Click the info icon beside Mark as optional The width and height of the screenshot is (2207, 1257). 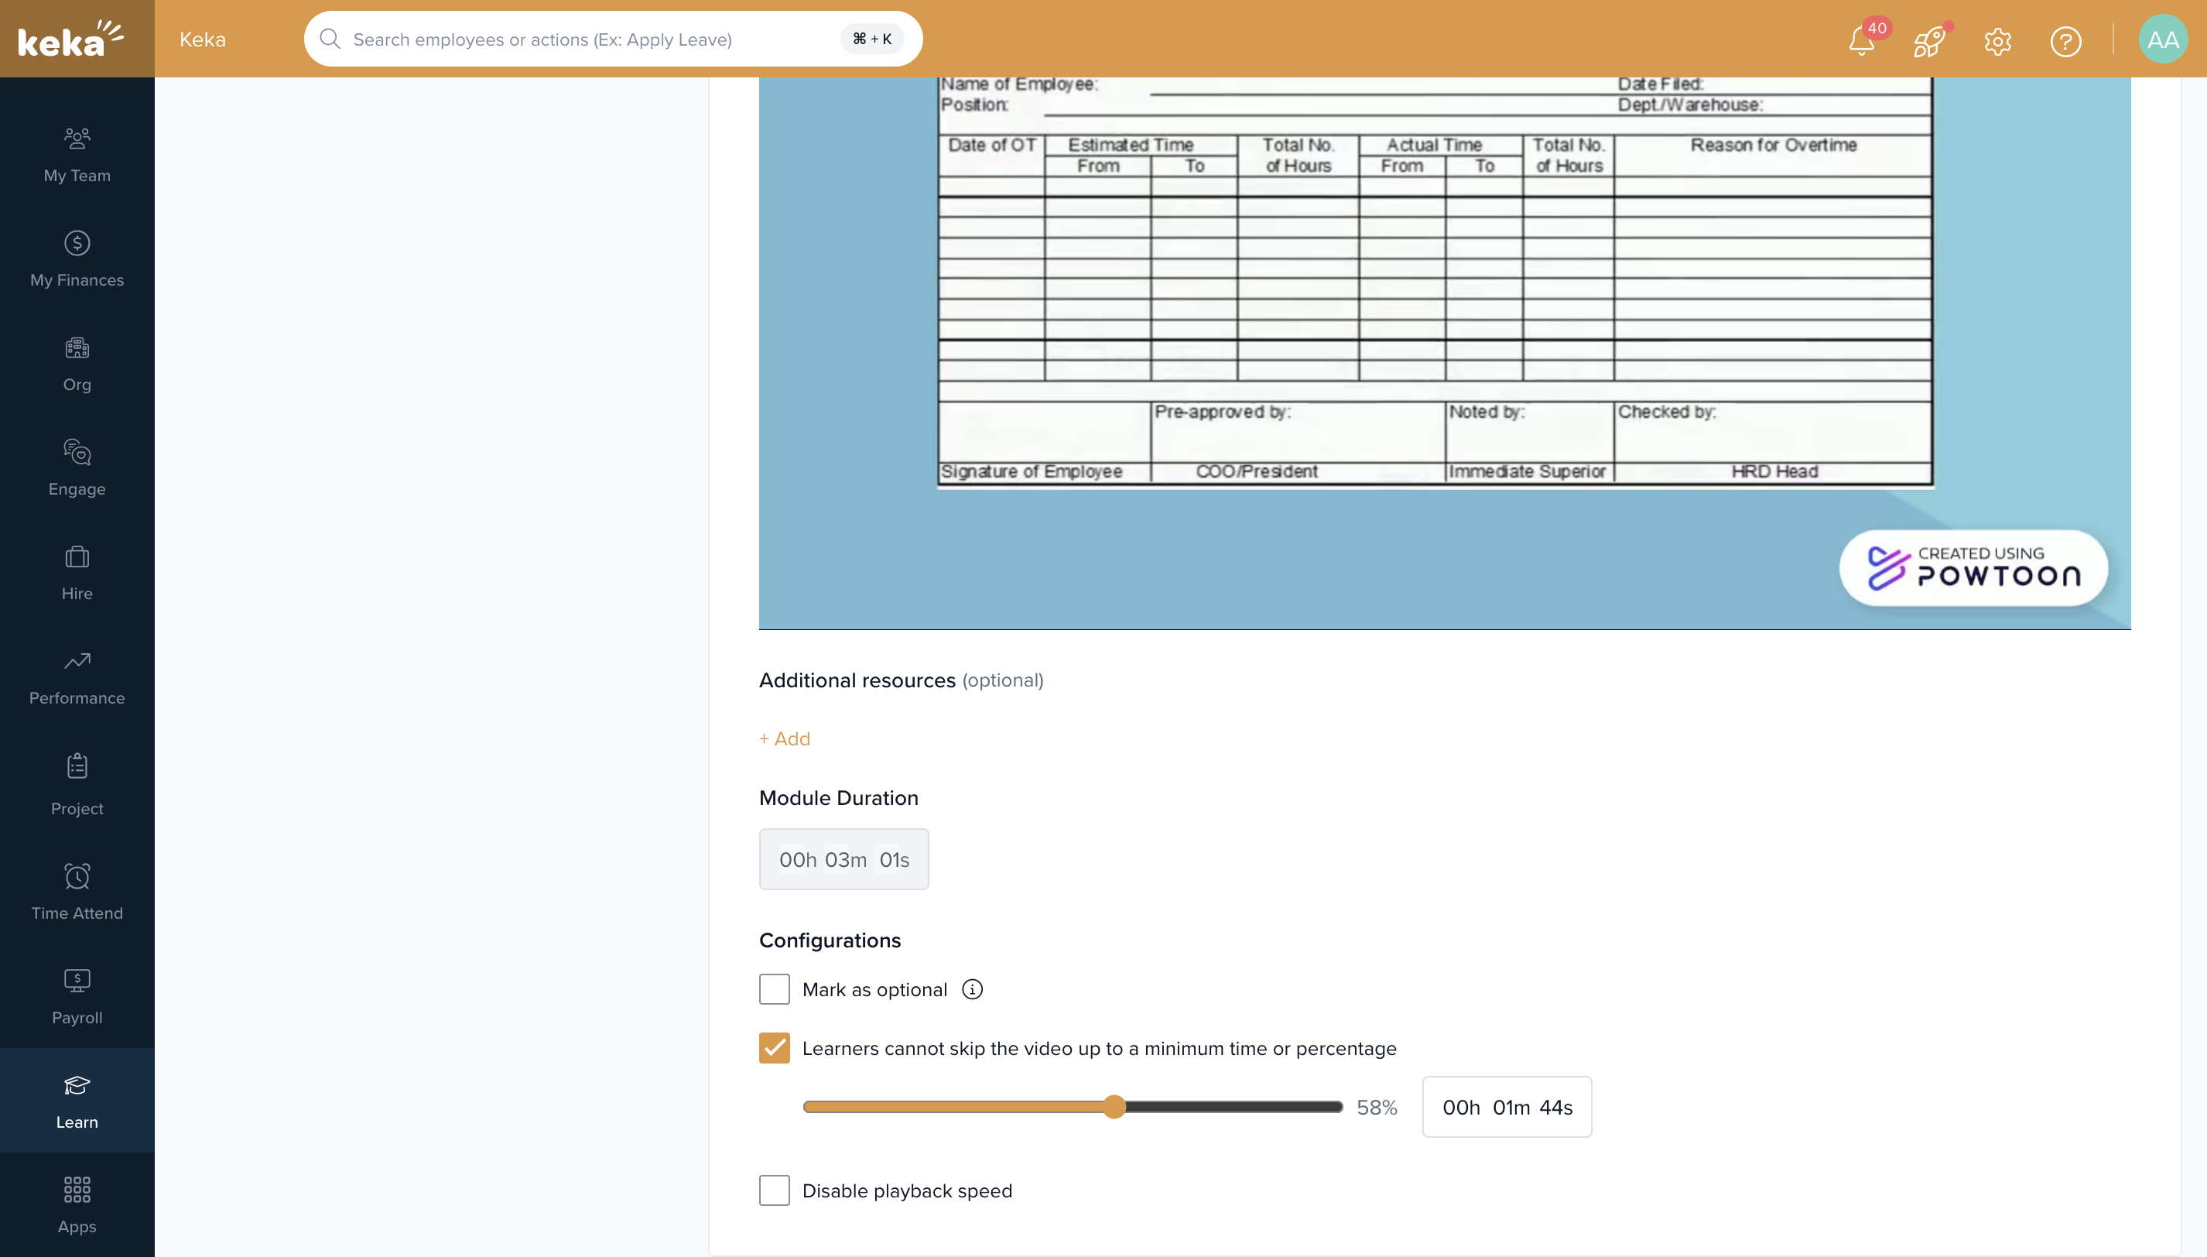pos(972,989)
